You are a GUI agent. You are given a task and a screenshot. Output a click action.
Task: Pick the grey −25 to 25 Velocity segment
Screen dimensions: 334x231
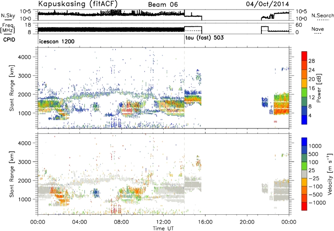[x=304, y=174]
